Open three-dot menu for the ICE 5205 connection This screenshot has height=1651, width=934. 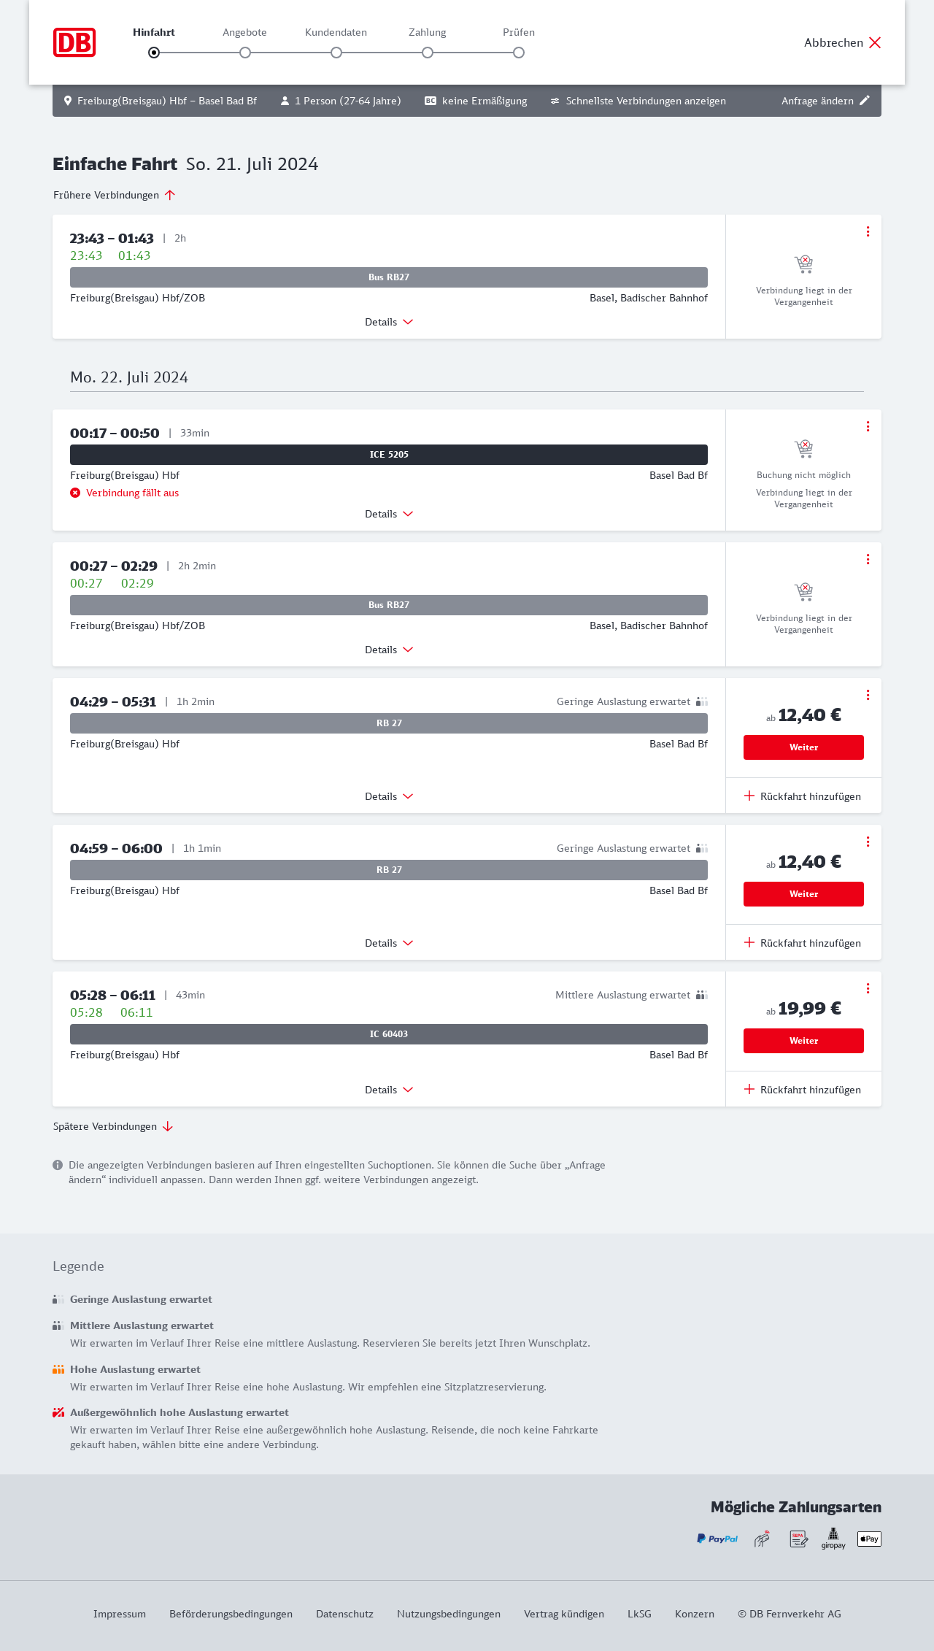[x=868, y=426]
